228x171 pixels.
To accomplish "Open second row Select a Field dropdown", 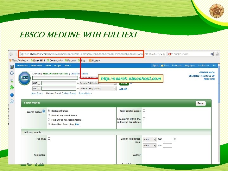I will tap(98, 83).
